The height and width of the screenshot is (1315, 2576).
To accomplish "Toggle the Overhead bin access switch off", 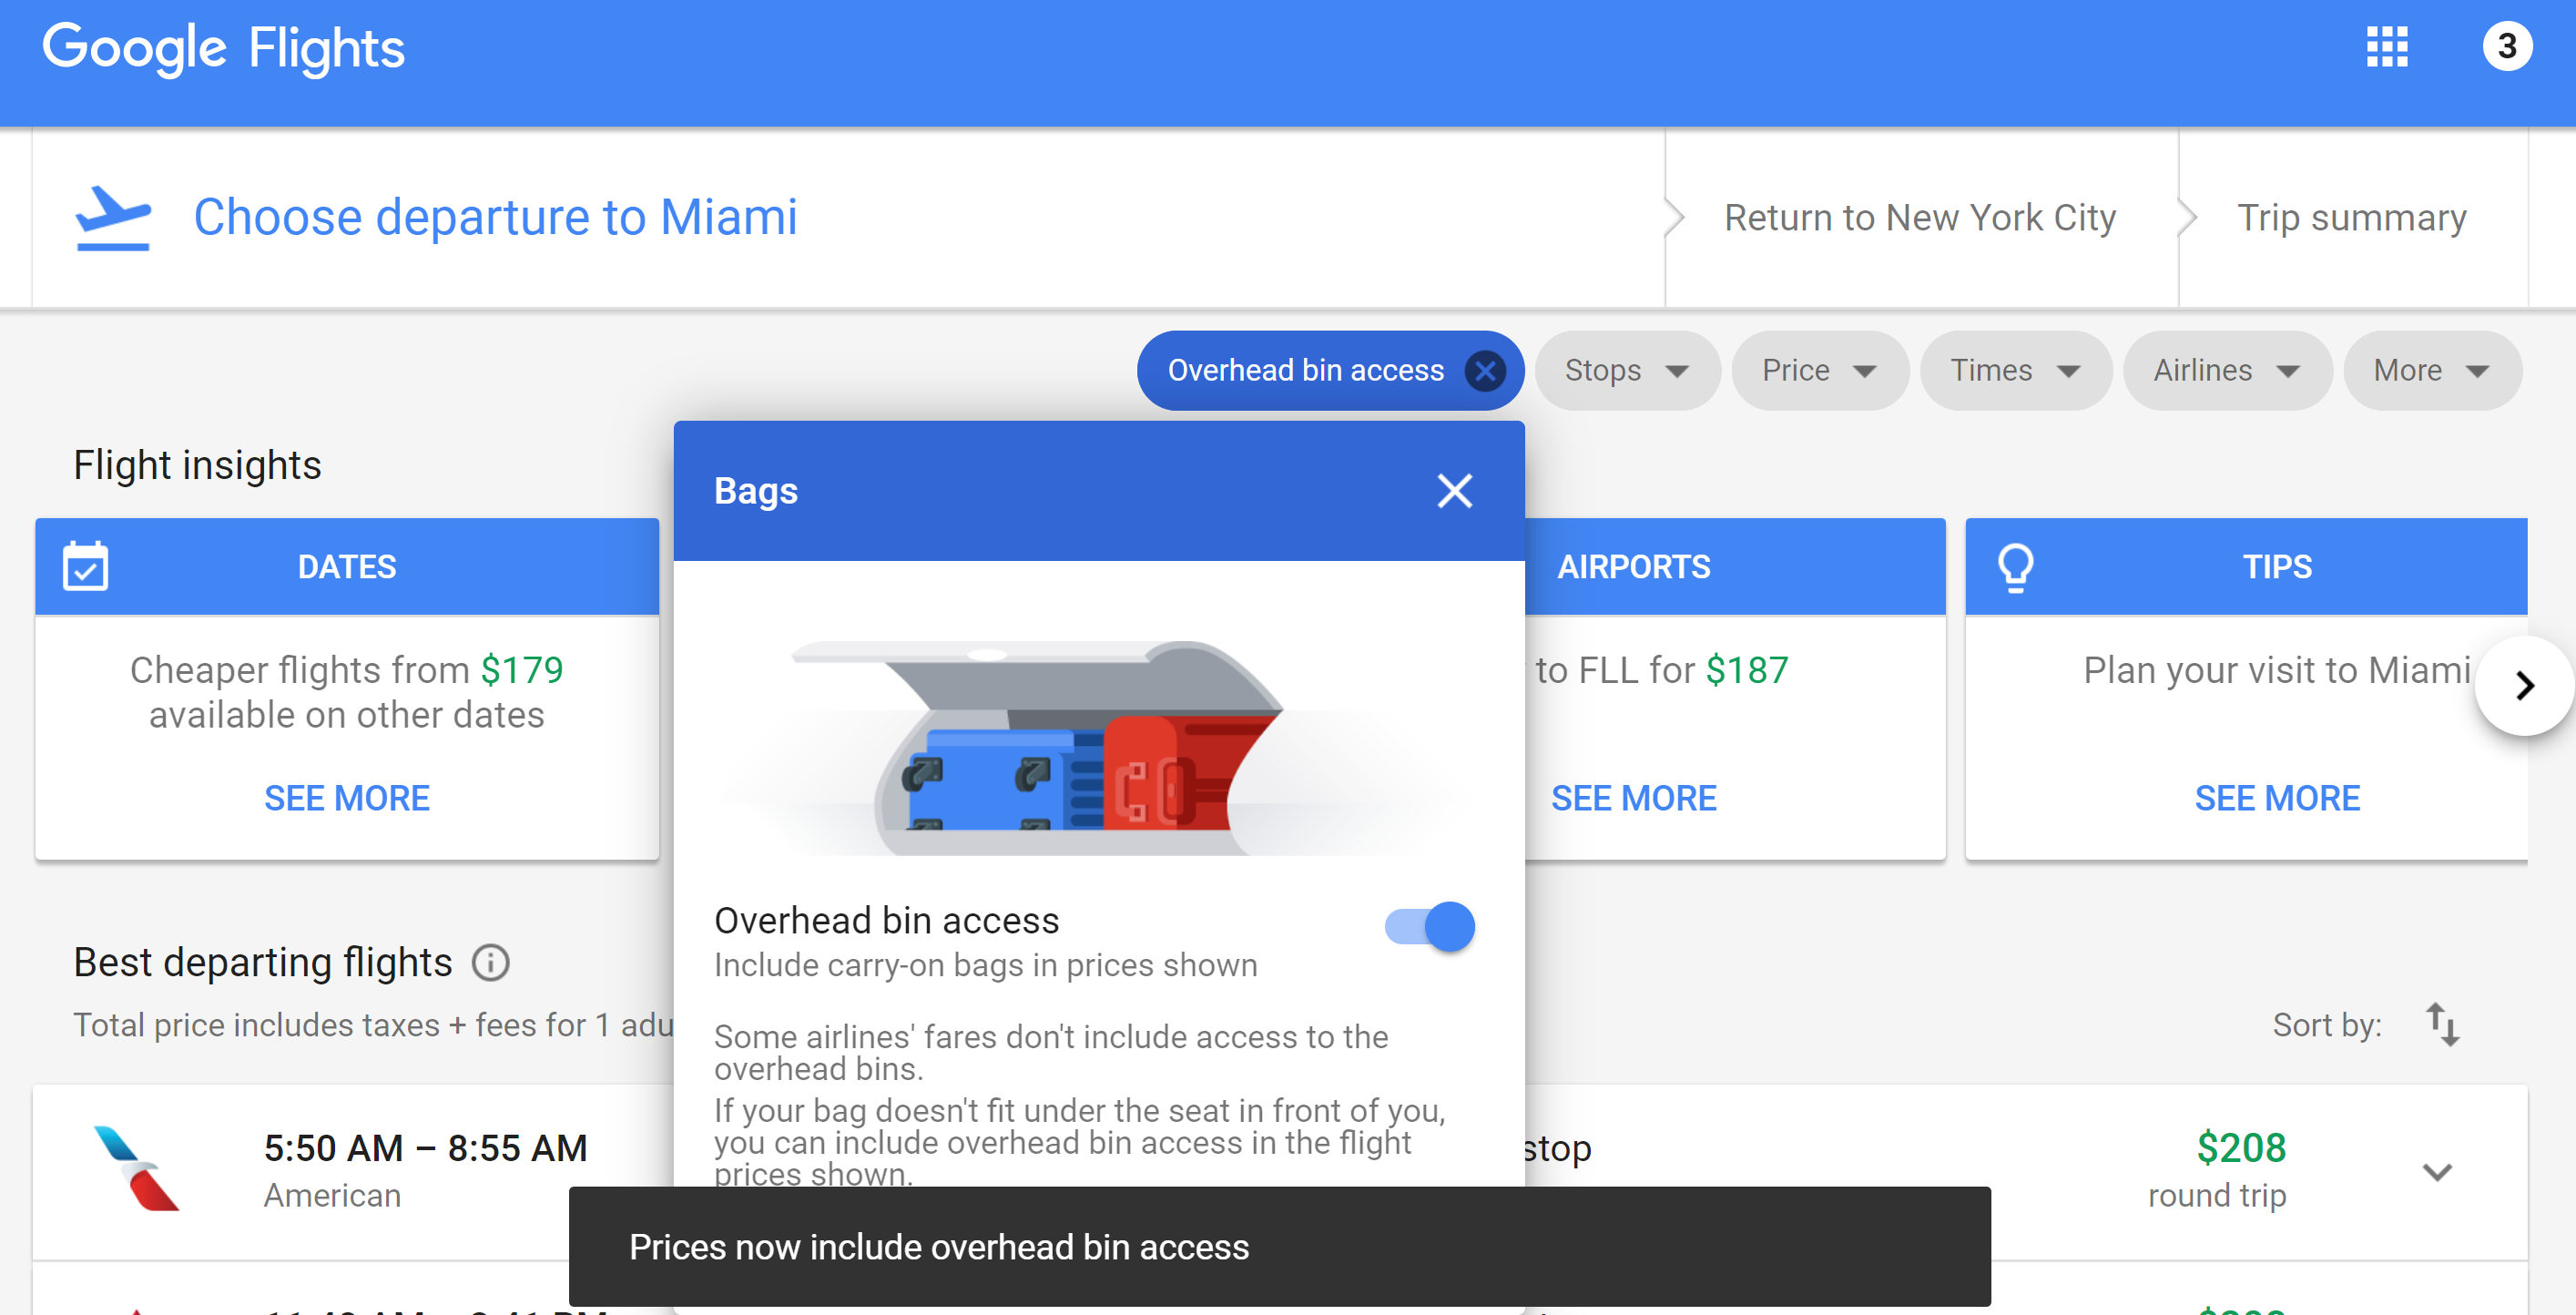I will pos(1429,927).
